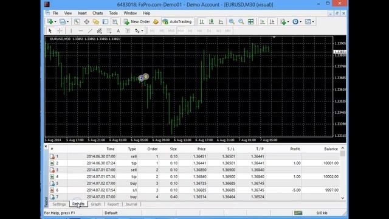Toggle Chart Shift on the chart
The image size is (389, 219).
272,22
